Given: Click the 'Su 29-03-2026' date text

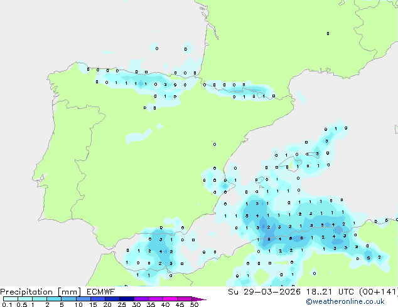Looking at the screenshot, I should tap(264, 292).
